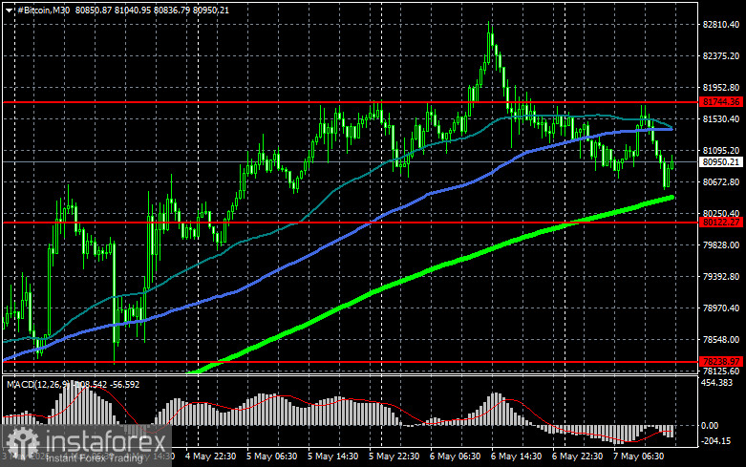Click the current price tag 80950.21
Image resolution: width=746 pixels, height=467 pixels.
pos(721,162)
